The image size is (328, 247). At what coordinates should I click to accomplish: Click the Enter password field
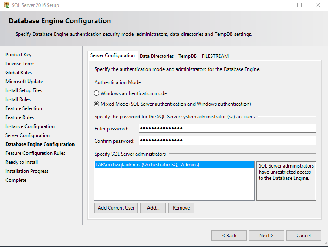point(227,128)
